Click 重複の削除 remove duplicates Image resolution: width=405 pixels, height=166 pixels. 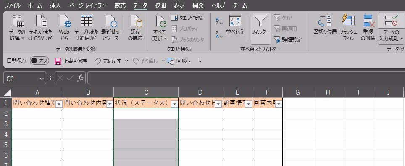point(368,28)
